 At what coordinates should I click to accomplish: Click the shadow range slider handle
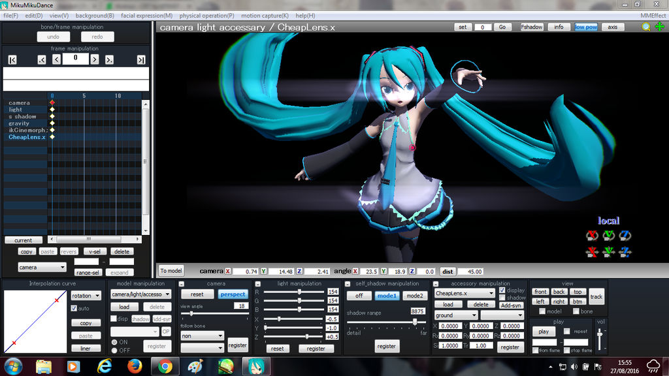415,322
